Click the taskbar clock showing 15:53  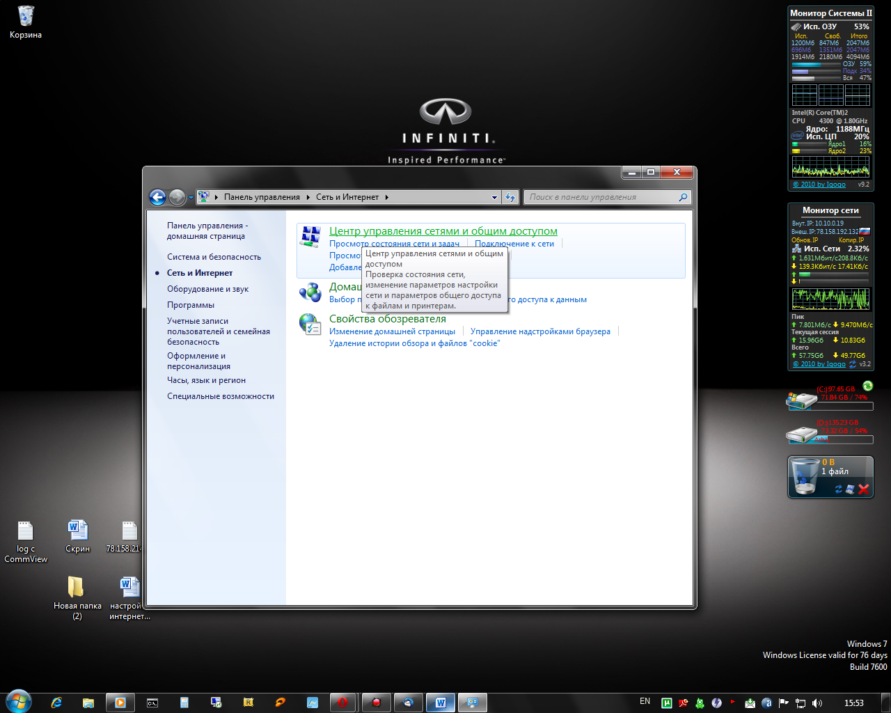853,703
